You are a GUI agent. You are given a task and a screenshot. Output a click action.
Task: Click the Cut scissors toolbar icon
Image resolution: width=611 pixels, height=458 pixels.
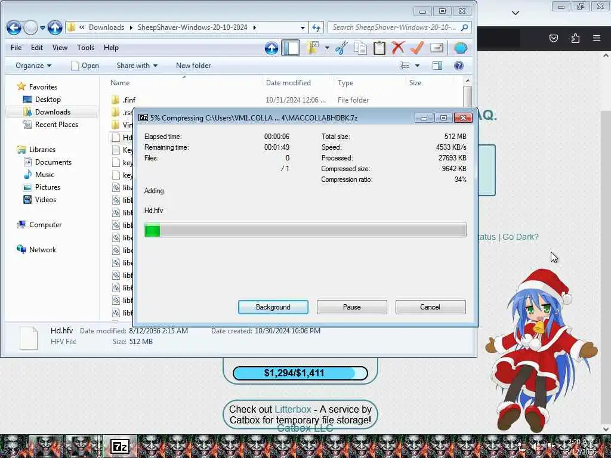click(x=341, y=48)
